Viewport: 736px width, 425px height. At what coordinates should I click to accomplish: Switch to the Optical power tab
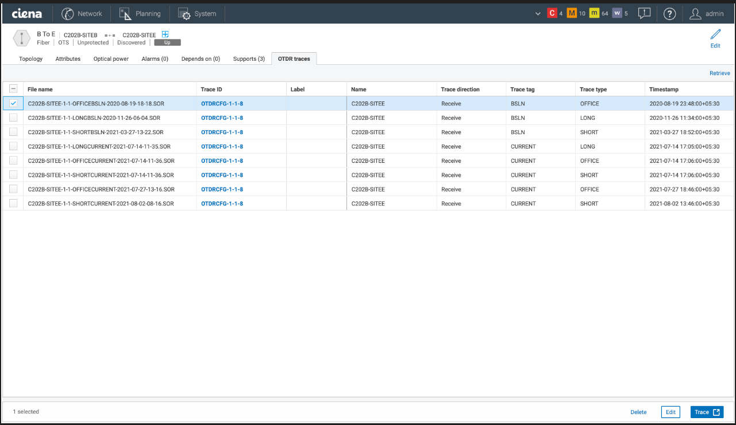pyautogui.click(x=111, y=59)
